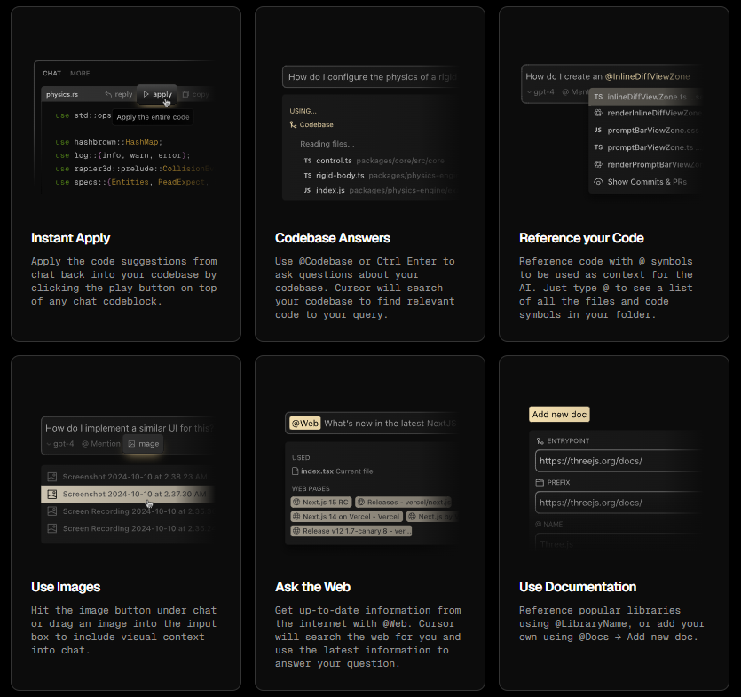Open the control.ts file row
Viewport: 741px width, 697px height.
(x=374, y=161)
